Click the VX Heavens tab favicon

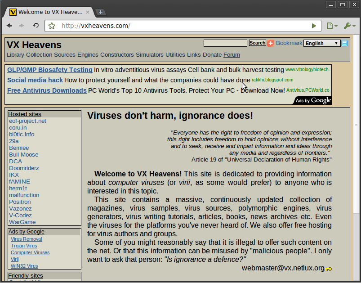point(13,12)
